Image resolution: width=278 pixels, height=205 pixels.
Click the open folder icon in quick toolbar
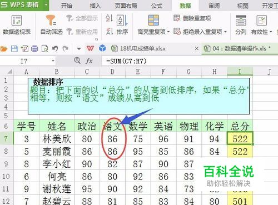pos(4,49)
